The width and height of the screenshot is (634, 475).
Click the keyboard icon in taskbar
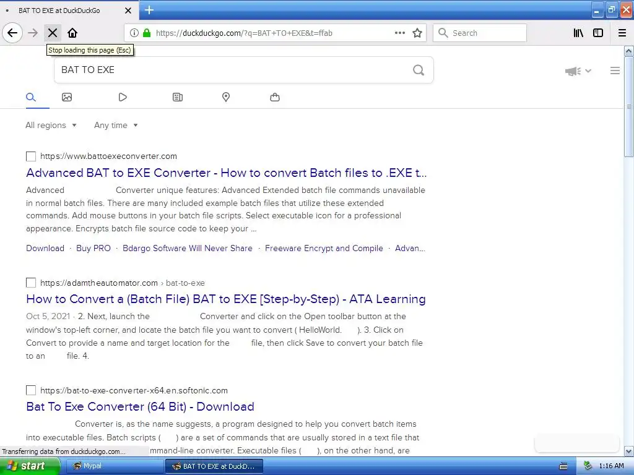pos(563,466)
